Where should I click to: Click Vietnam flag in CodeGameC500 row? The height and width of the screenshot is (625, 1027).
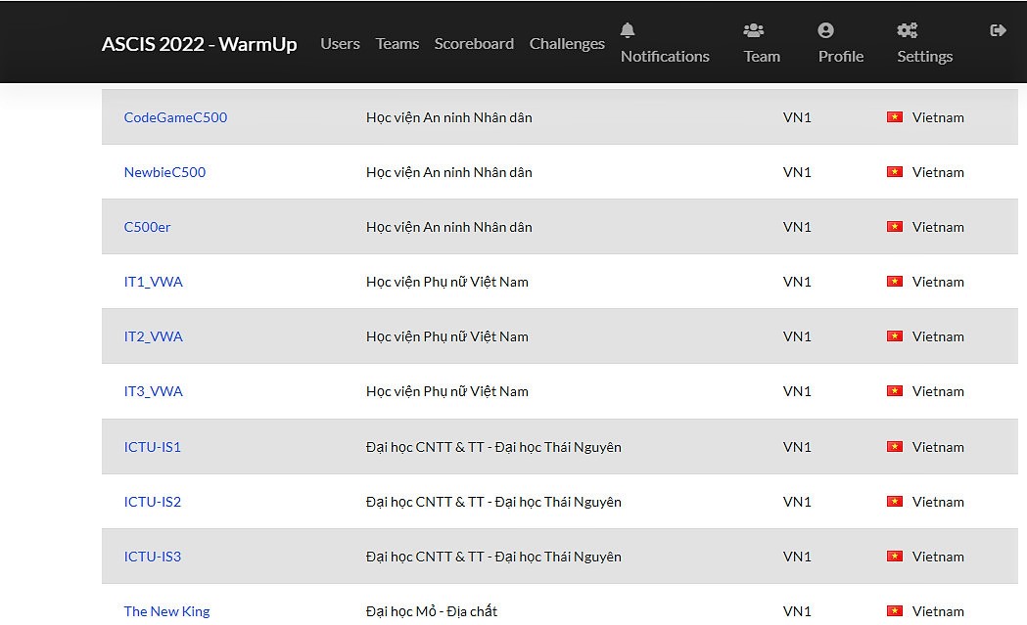pyautogui.click(x=894, y=117)
